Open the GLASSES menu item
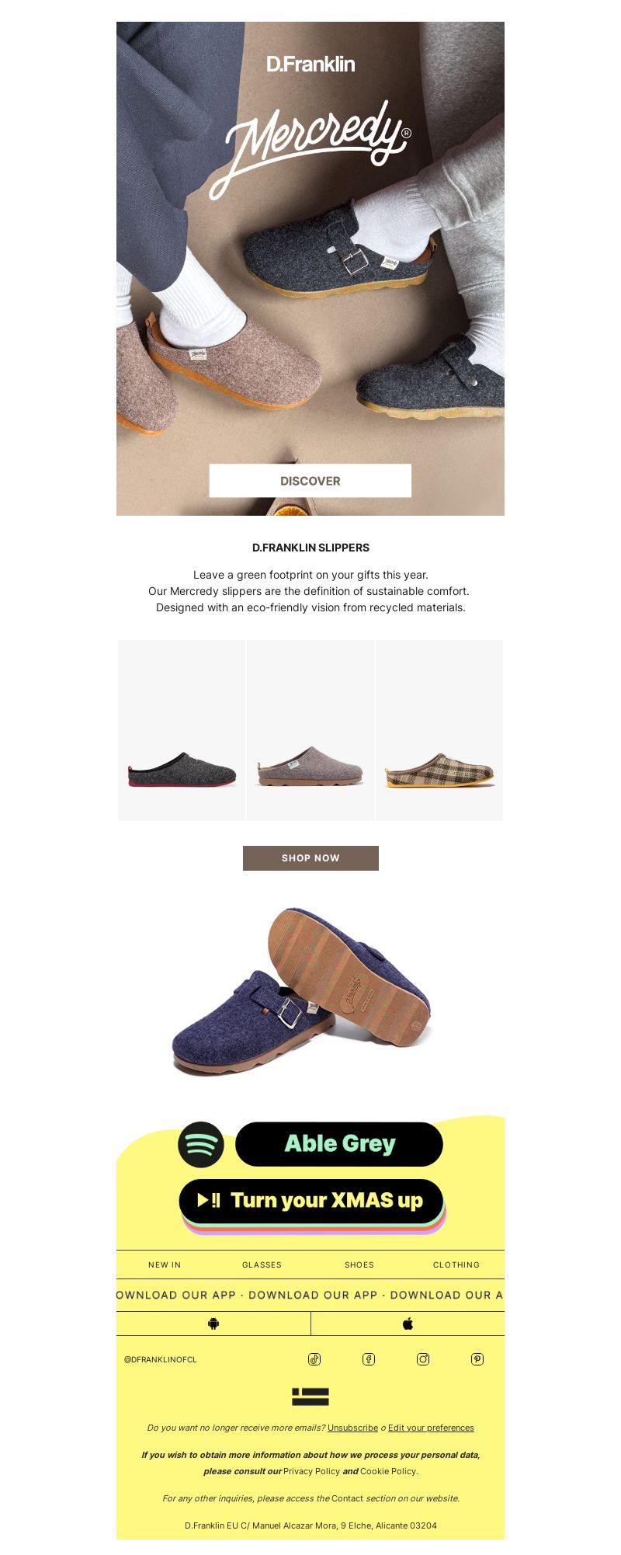Image resolution: width=621 pixels, height=1555 pixels. pos(262,1265)
